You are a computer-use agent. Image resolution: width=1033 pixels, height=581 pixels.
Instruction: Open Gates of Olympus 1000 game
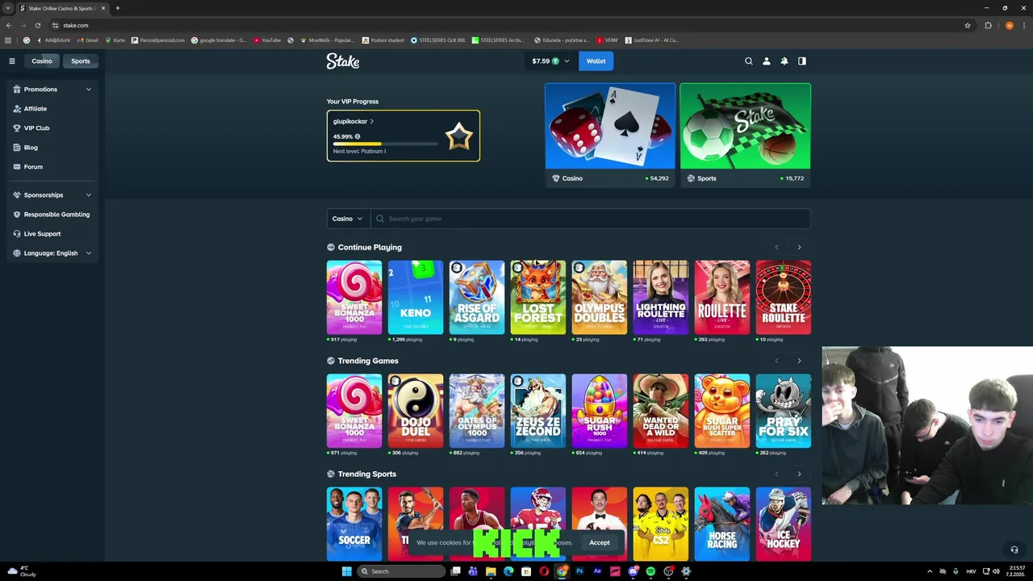[477, 411]
